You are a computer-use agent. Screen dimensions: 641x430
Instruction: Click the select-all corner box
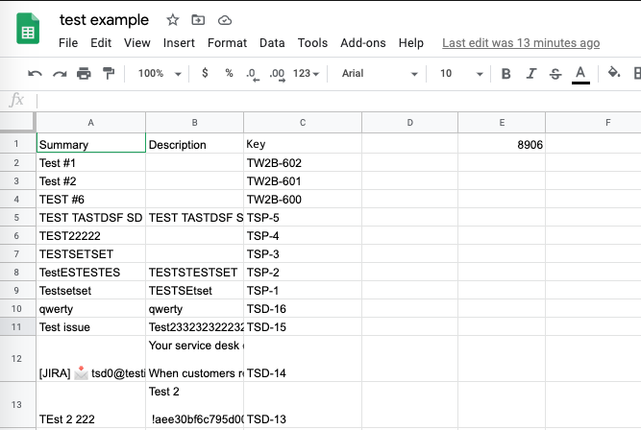pos(17,122)
